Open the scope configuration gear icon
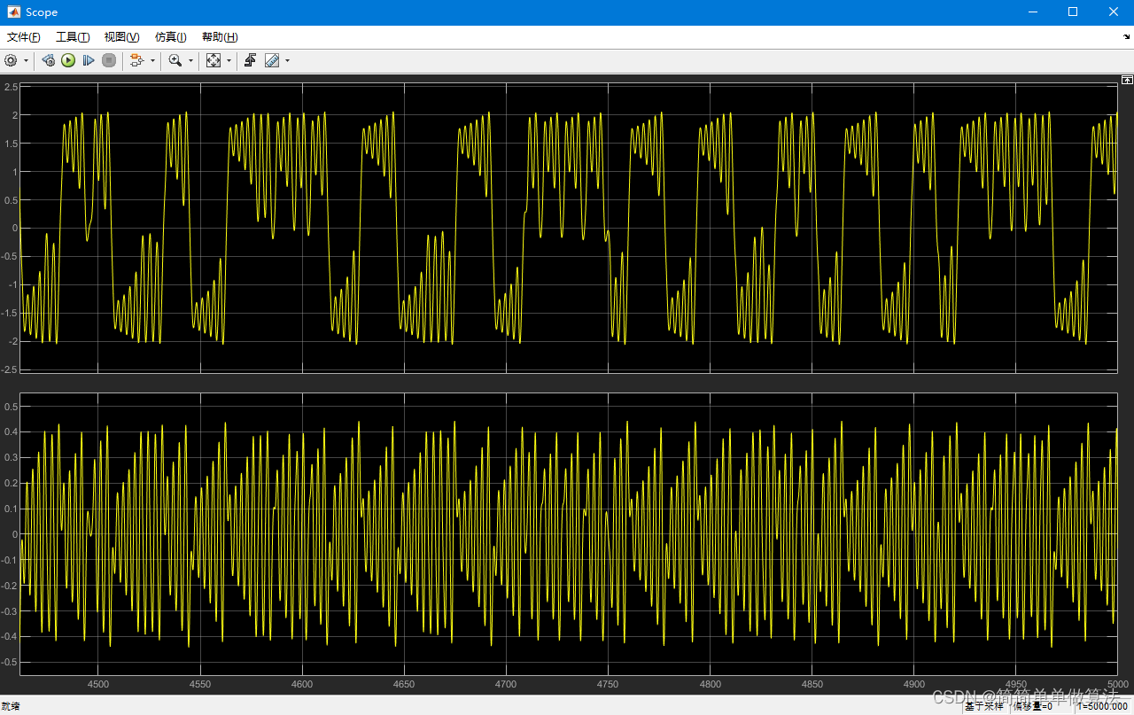 pyautogui.click(x=11, y=60)
